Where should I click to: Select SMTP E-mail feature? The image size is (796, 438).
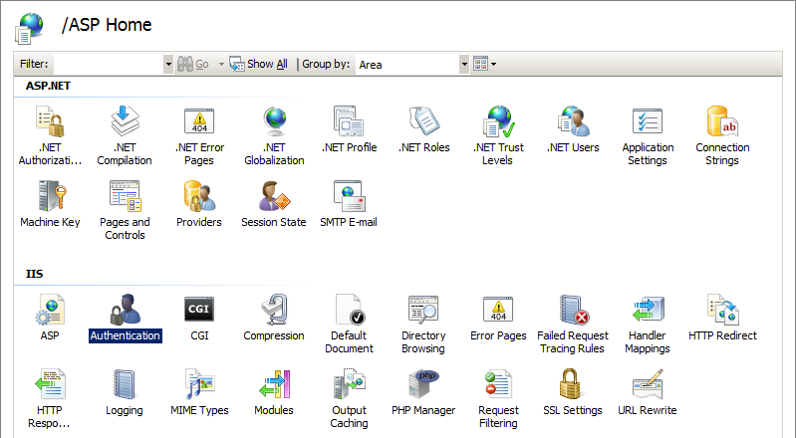click(349, 203)
